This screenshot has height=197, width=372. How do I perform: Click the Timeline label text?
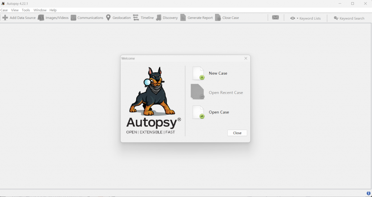coord(147,18)
